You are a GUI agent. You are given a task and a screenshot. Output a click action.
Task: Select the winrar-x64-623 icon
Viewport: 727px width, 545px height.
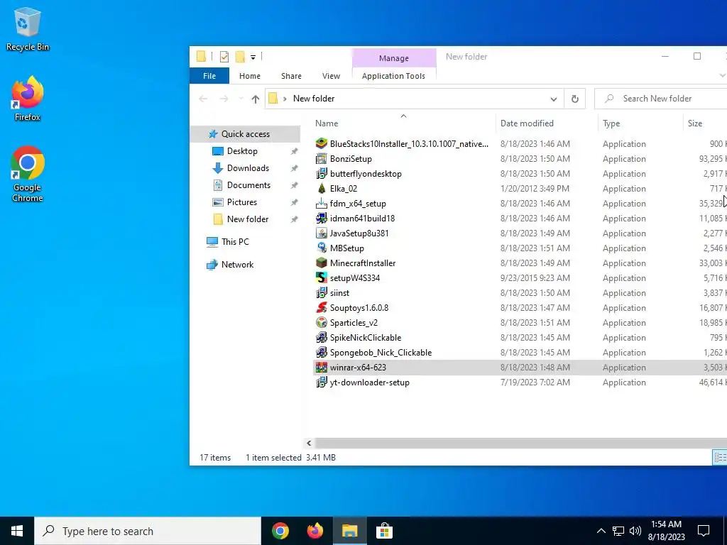322,367
